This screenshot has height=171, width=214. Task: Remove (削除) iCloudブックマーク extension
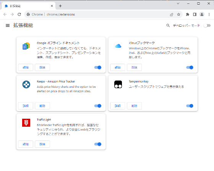(134, 67)
